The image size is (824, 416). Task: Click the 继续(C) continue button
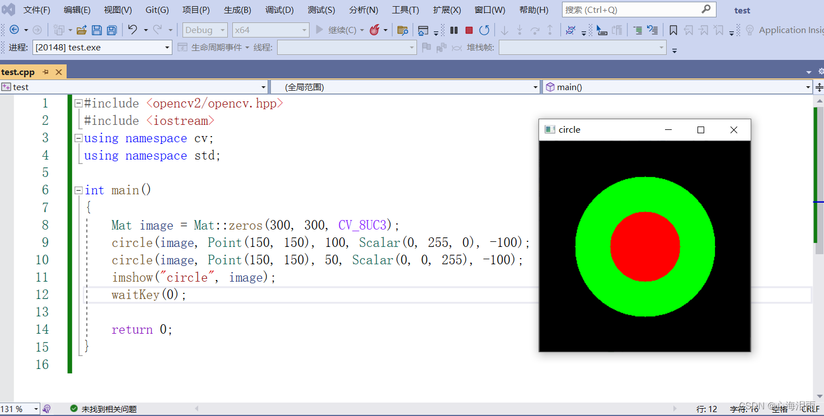[336, 30]
